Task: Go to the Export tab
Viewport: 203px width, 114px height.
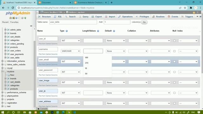Action: (96, 16)
